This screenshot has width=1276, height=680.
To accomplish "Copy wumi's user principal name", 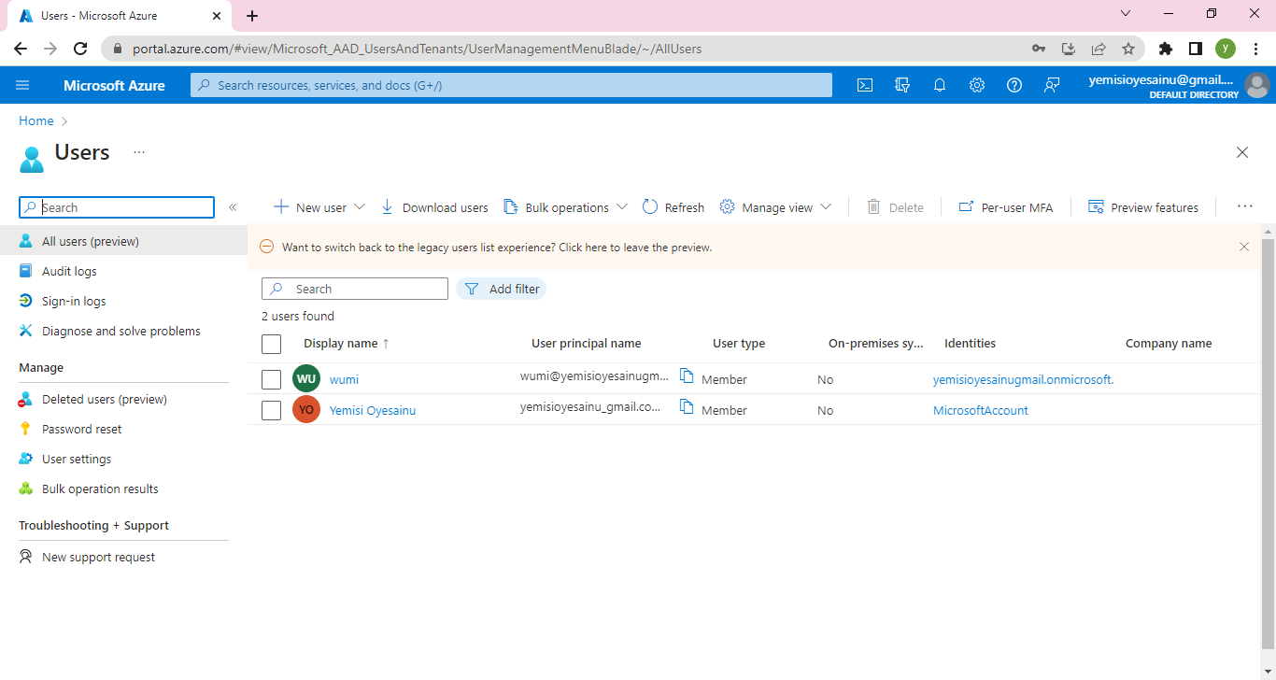I will click(687, 375).
